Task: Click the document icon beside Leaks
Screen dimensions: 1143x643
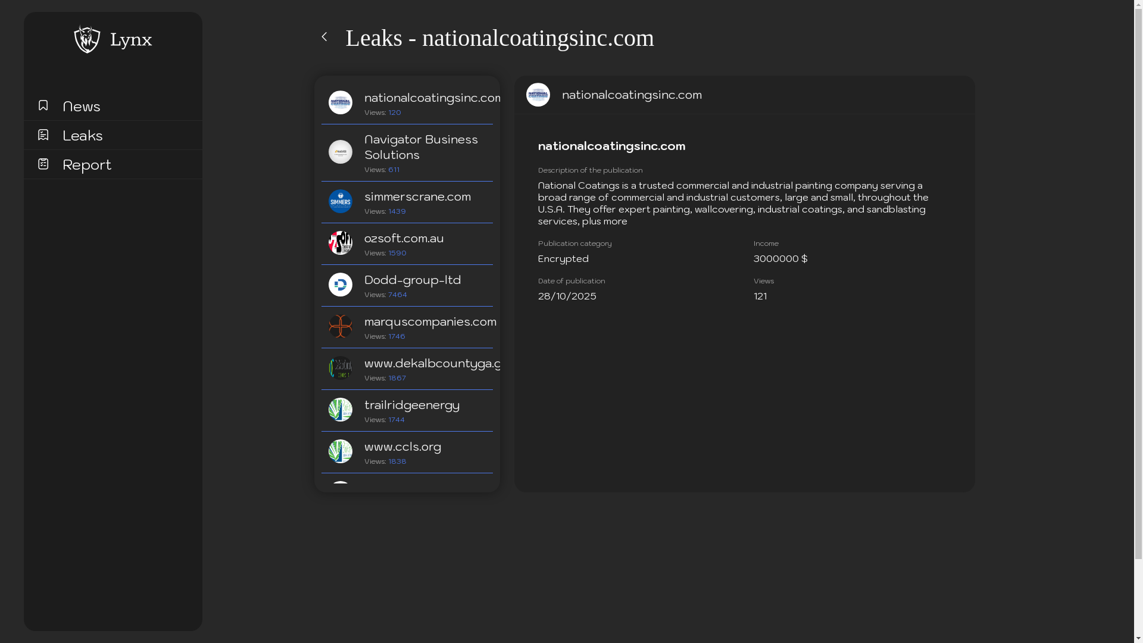Action: (x=43, y=135)
